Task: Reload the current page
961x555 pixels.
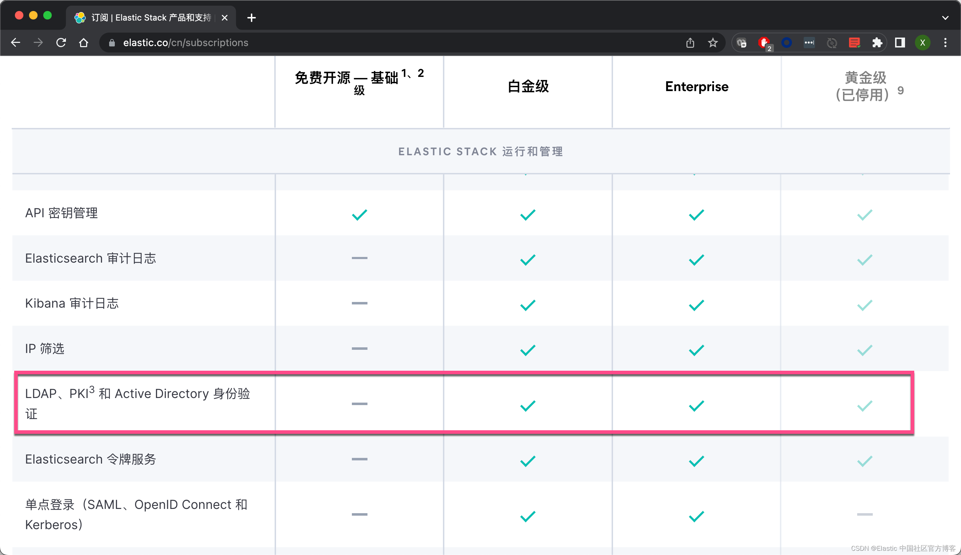Action: pos(61,43)
